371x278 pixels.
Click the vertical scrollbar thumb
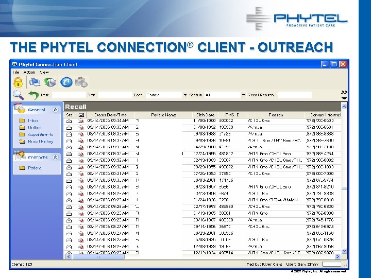click(x=344, y=188)
